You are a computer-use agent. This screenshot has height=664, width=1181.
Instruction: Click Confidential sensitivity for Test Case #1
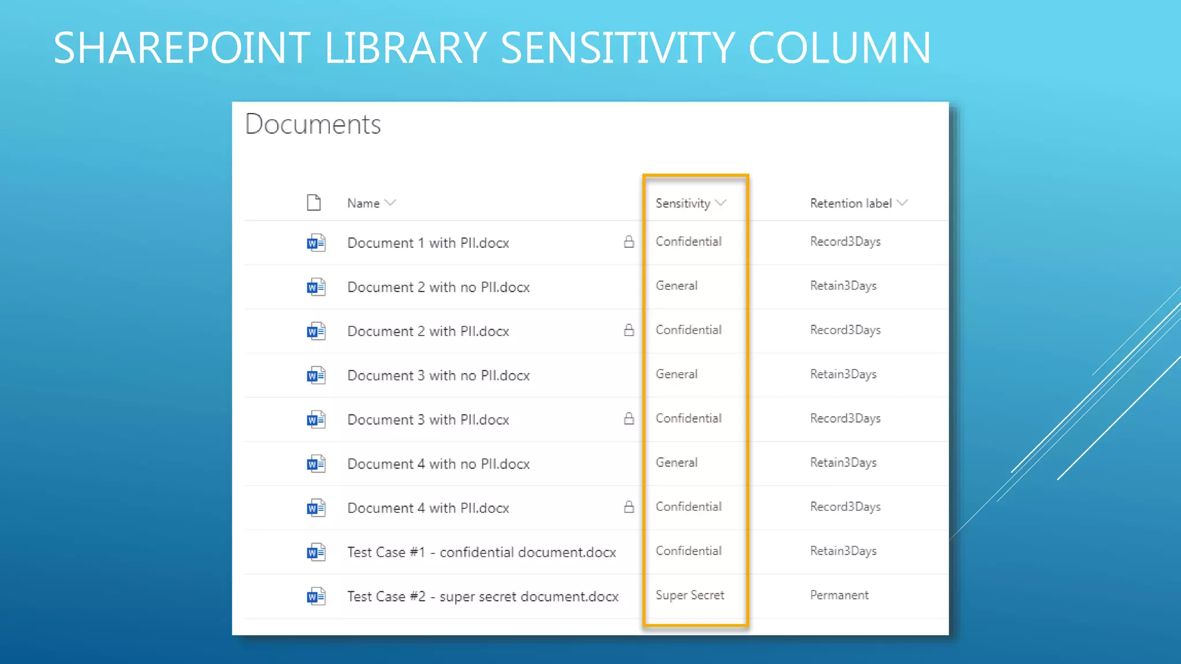(x=689, y=551)
